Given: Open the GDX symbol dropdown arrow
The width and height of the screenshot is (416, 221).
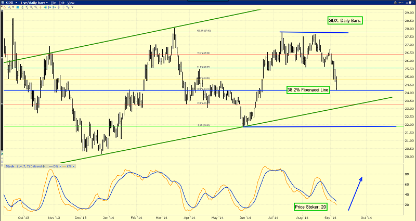Looking at the screenshot, I should [x=17, y=3].
